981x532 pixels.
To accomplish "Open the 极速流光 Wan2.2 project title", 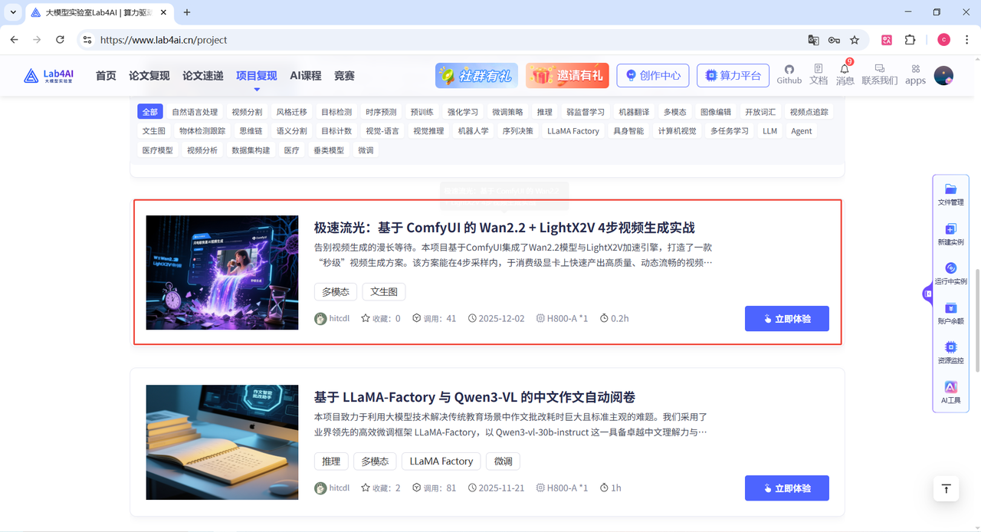I will [x=504, y=228].
